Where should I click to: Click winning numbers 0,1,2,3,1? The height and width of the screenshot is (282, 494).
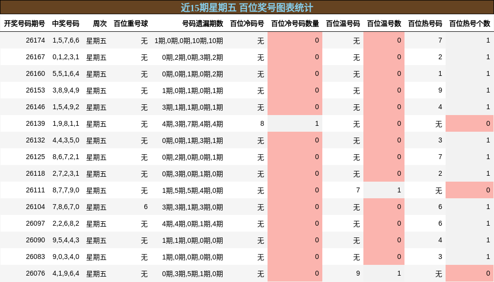point(66,57)
